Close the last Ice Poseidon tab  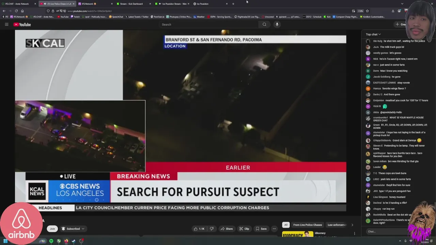pyautogui.click(x=227, y=4)
